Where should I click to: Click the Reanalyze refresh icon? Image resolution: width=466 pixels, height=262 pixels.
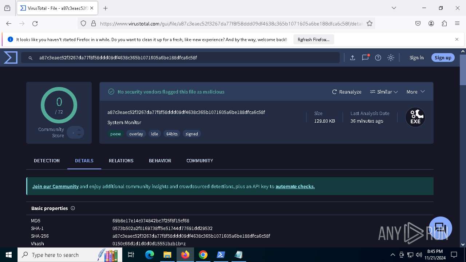point(334,92)
